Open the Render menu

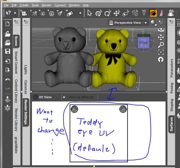46,5
